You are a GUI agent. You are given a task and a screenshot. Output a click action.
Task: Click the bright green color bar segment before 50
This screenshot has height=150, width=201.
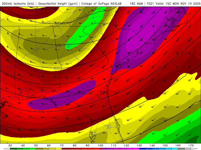coord(33,149)
